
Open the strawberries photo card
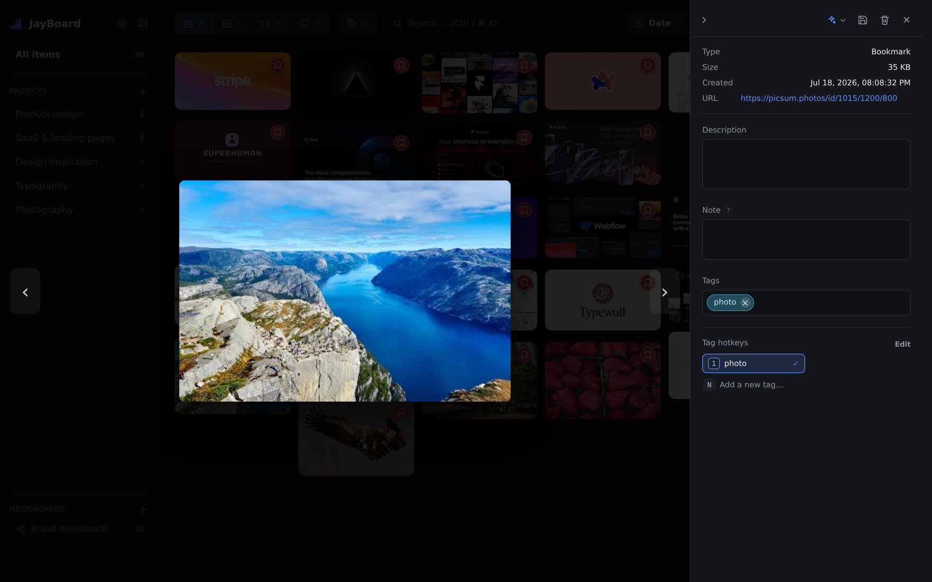click(x=603, y=380)
